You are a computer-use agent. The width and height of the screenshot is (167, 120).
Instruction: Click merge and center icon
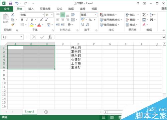coord(73,20)
